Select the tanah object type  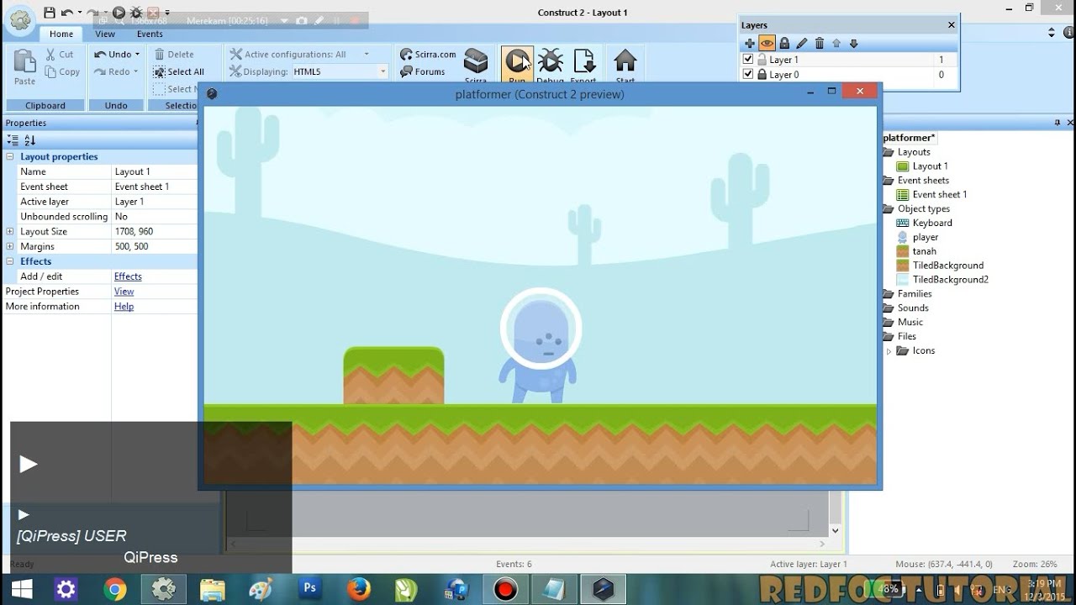(x=916, y=251)
